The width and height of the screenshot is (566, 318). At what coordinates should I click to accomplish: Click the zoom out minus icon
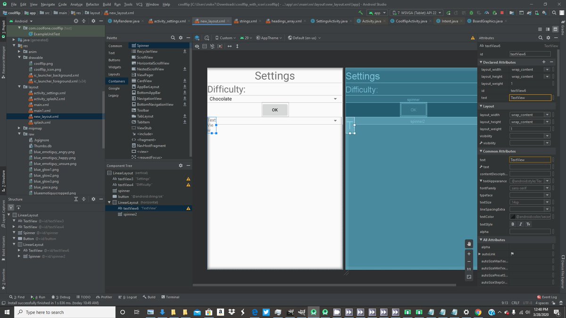(x=469, y=261)
